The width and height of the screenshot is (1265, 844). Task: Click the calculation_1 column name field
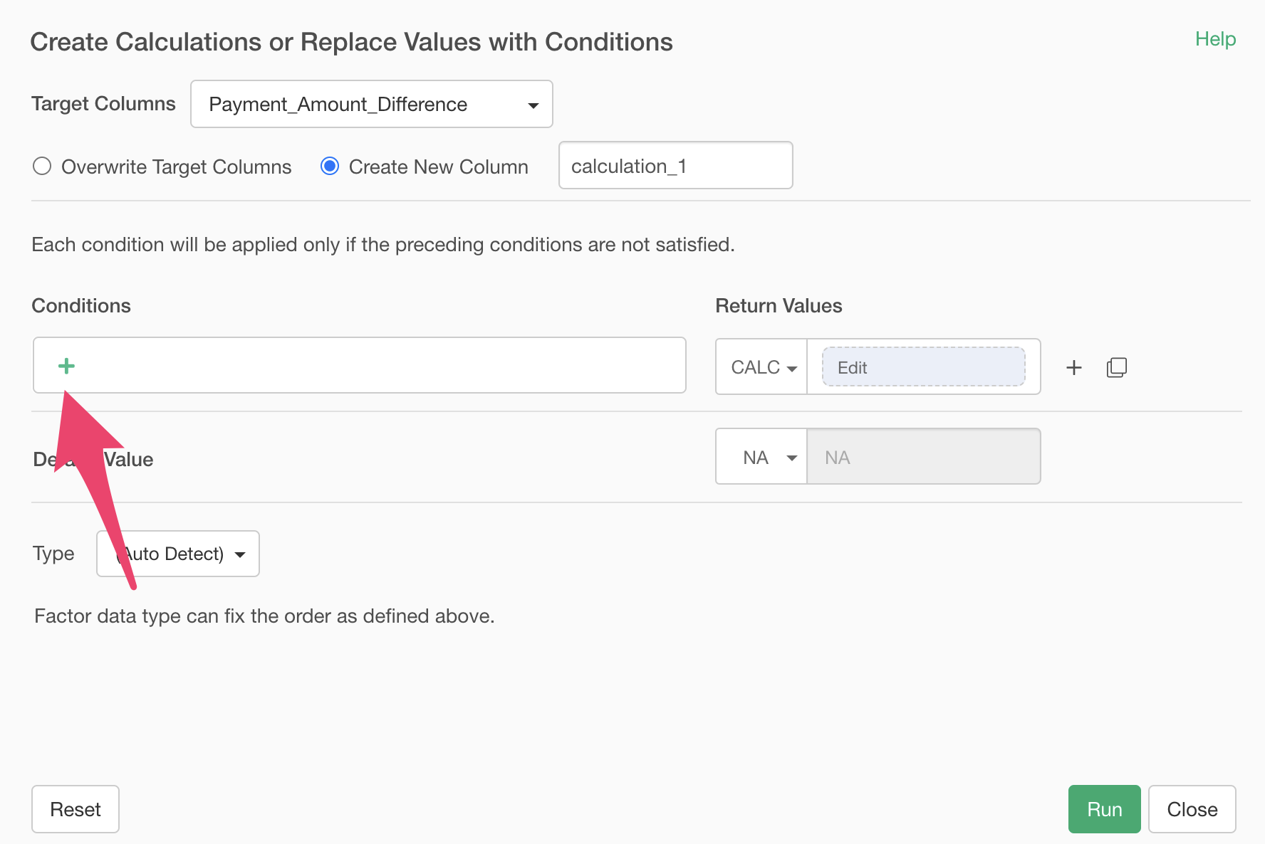(x=675, y=166)
